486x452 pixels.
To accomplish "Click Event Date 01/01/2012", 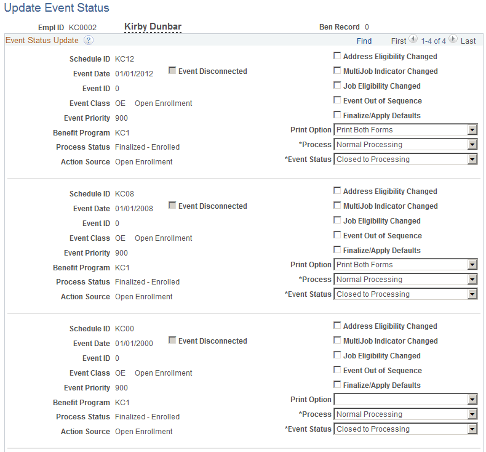I will 134,74.
